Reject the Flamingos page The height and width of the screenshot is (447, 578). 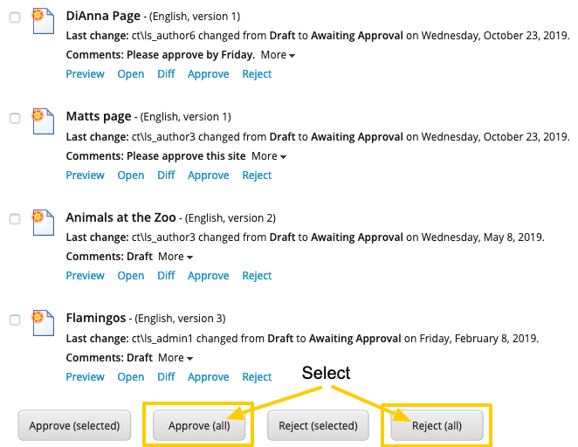(x=257, y=377)
